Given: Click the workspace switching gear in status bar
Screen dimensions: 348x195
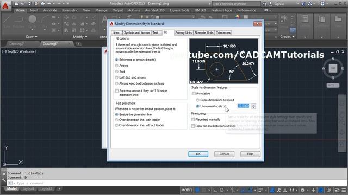Looking at the screenshot, I should pyautogui.click(x=302, y=190).
